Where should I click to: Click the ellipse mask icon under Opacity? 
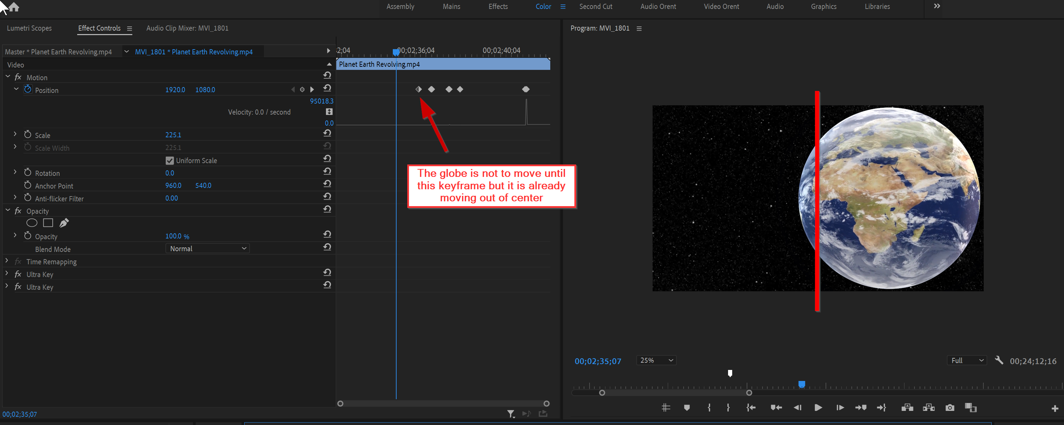[32, 223]
